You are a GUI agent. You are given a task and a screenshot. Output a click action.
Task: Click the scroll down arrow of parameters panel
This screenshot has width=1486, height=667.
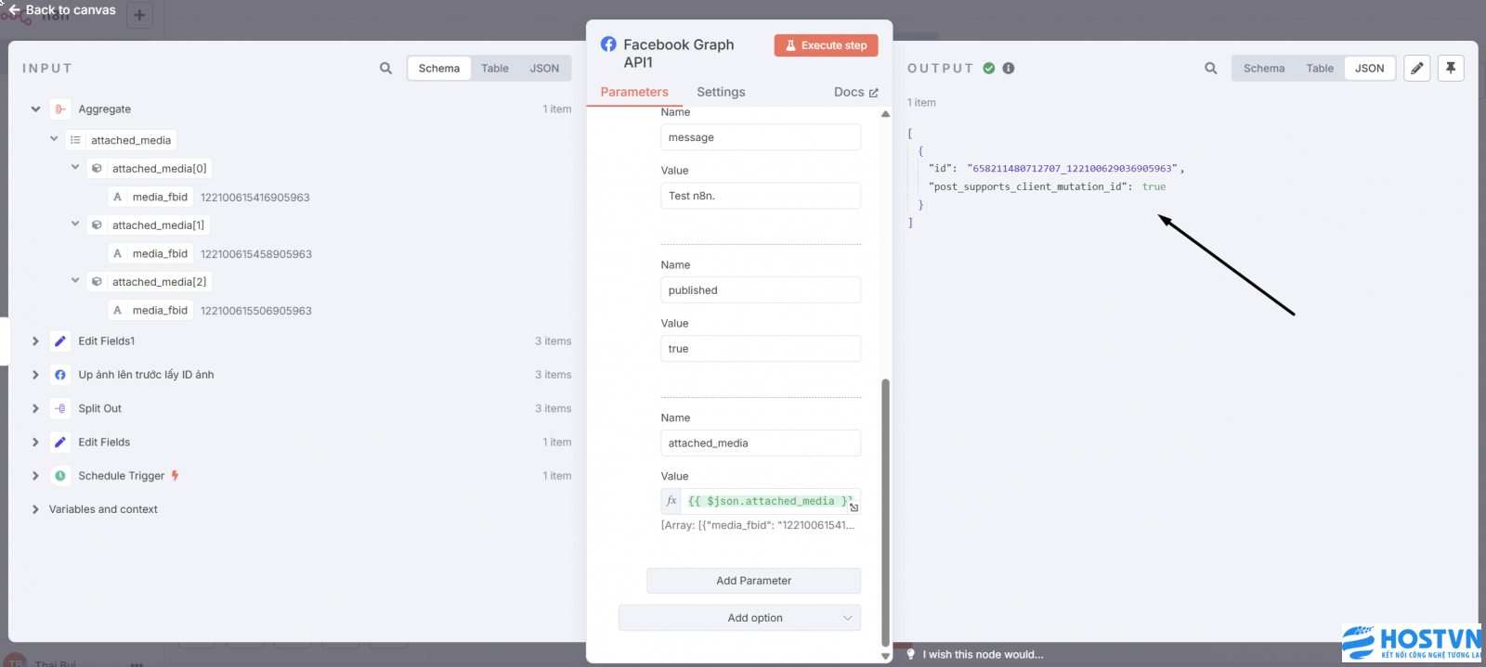(885, 656)
